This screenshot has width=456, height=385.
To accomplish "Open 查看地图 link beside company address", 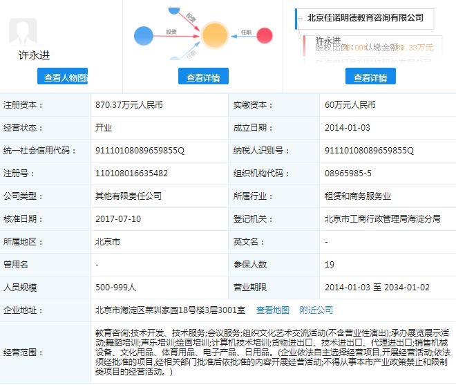I will pos(272,310).
